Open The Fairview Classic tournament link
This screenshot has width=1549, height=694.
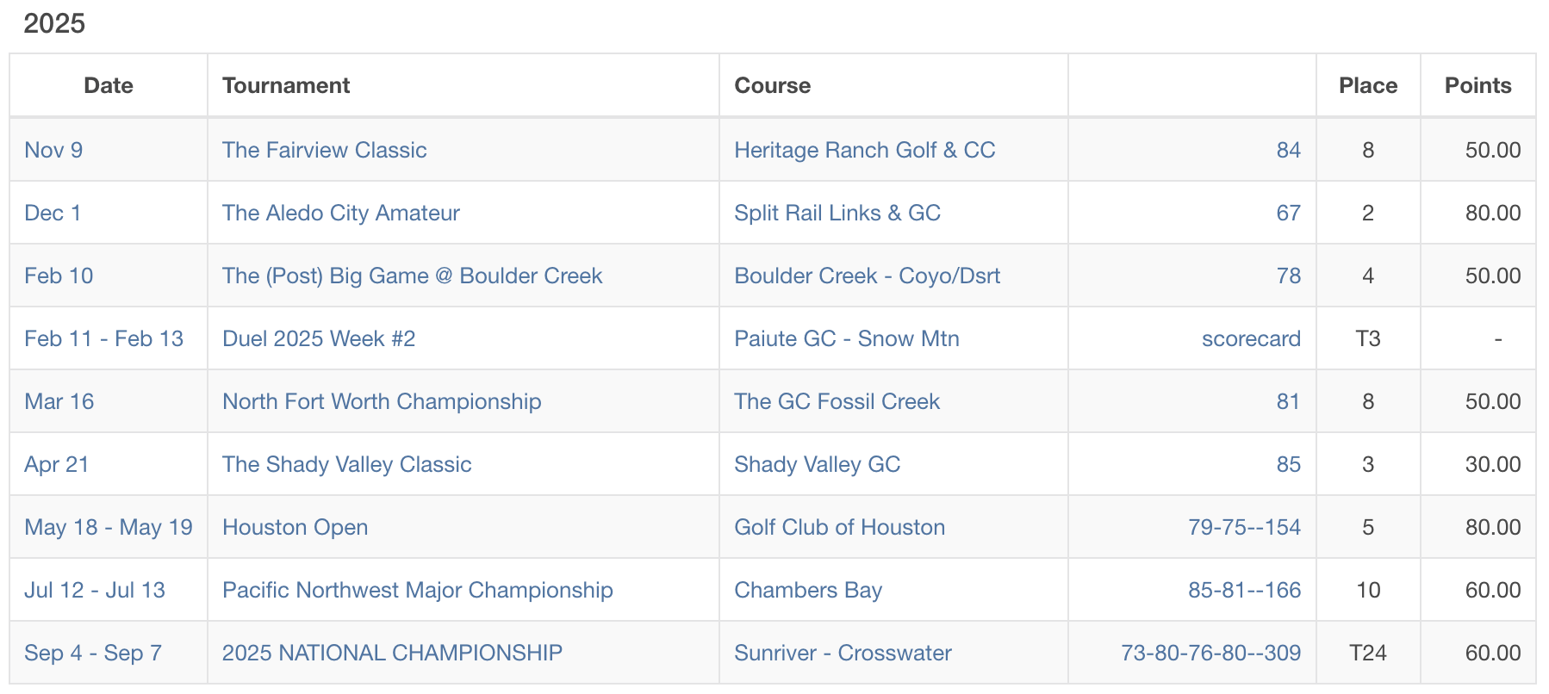pyautogui.click(x=324, y=150)
